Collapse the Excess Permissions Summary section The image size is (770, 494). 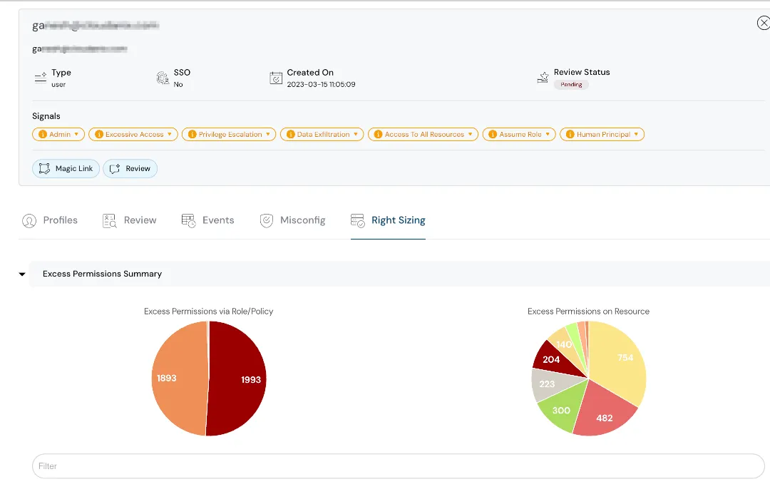(22, 274)
